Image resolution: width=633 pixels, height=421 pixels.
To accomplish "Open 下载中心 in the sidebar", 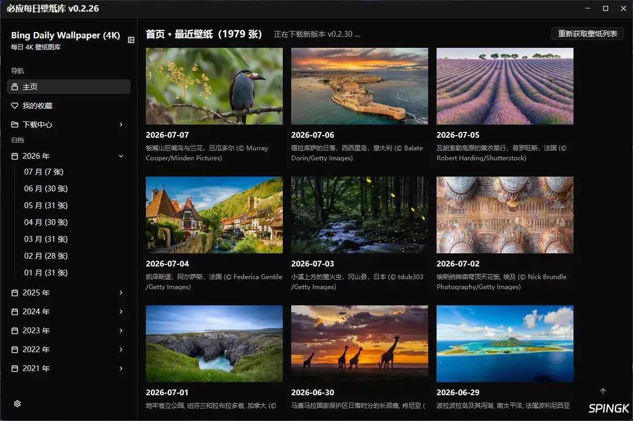I will click(x=68, y=125).
